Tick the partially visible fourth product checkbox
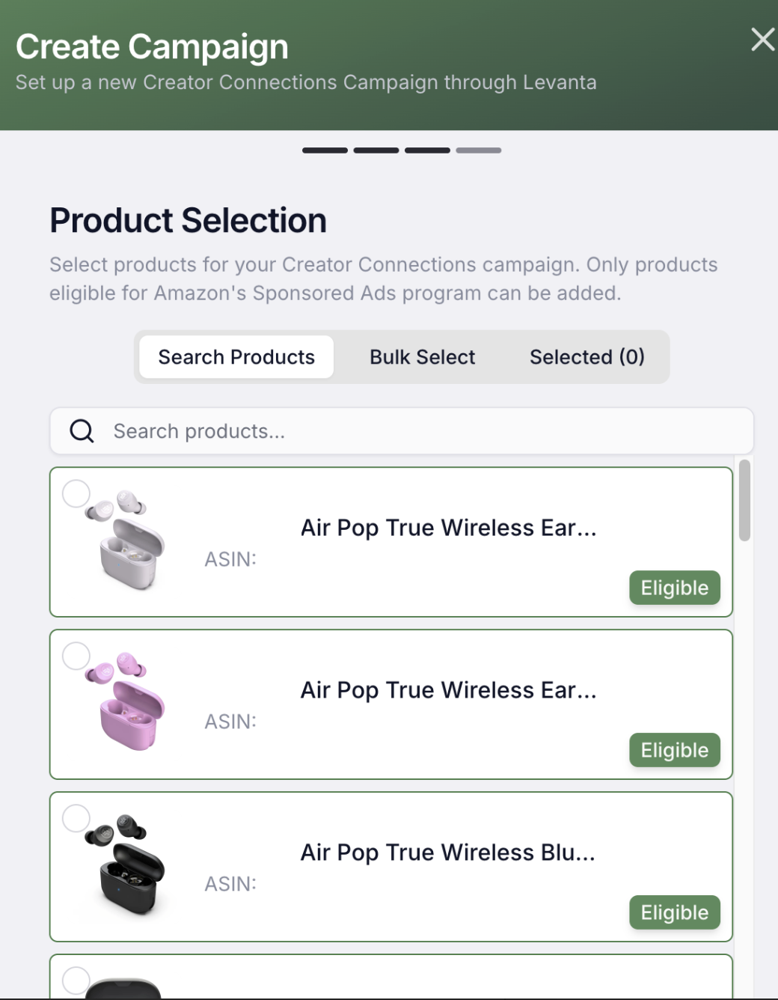 tap(76, 981)
